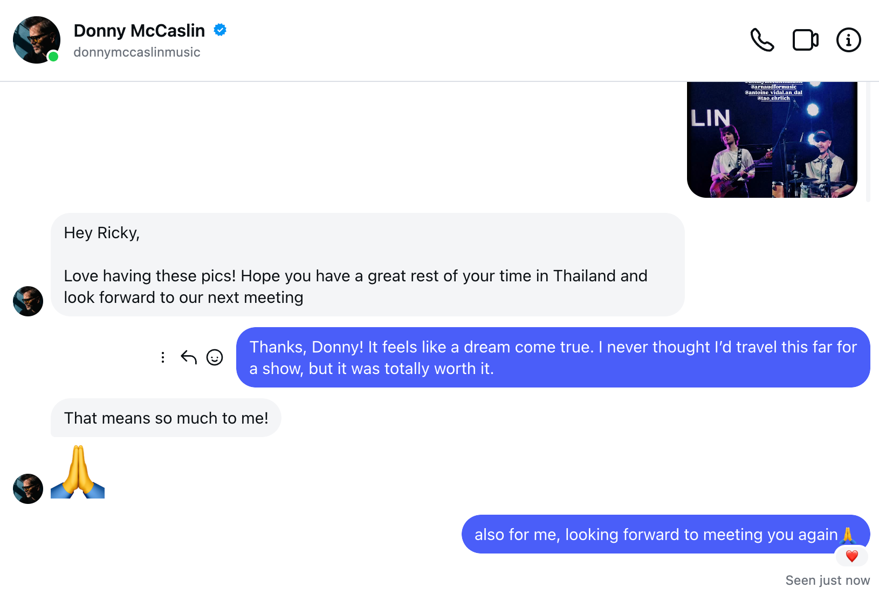This screenshot has width=879, height=595.
Task: Click the "Thanks, Donny!" sent message
Action: click(553, 357)
